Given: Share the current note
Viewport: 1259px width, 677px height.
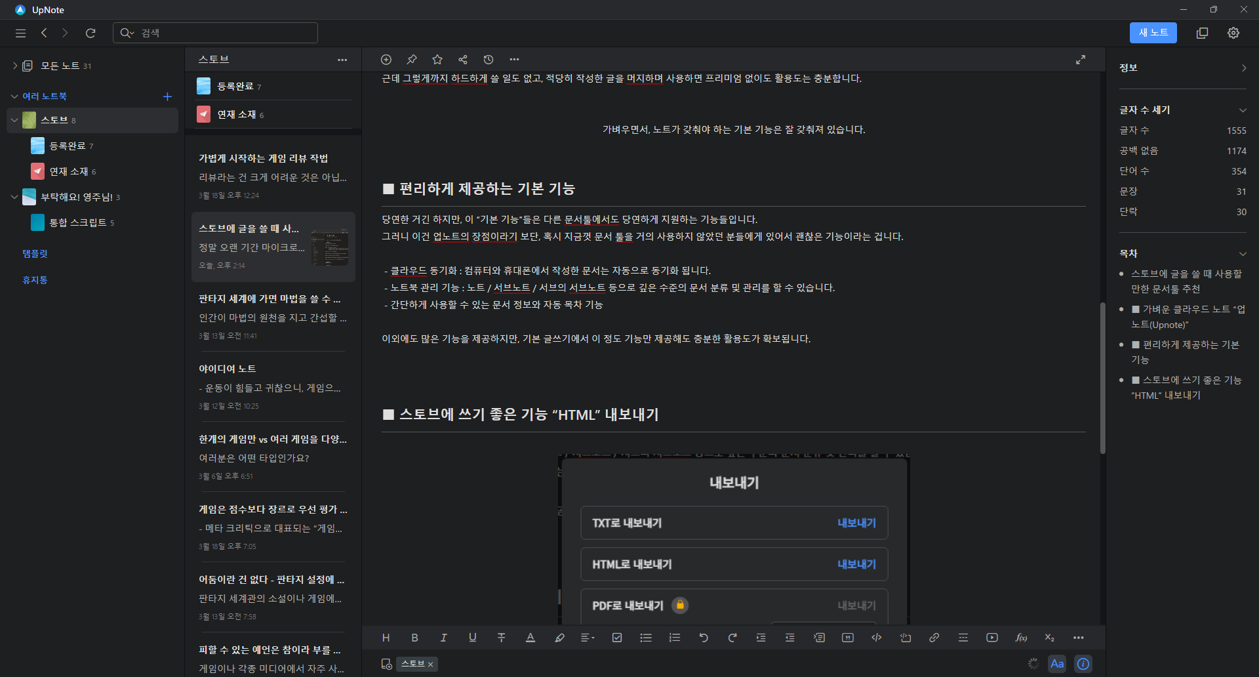Looking at the screenshot, I should click(463, 60).
